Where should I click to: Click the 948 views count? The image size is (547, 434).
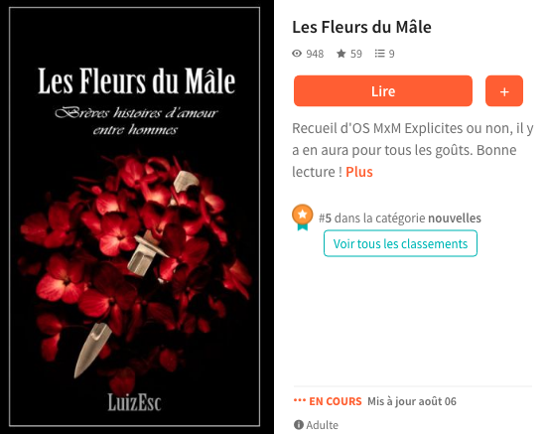[x=315, y=54]
